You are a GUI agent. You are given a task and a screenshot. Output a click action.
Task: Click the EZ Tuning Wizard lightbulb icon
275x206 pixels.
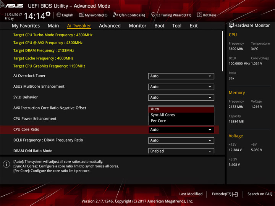pyautogui.click(x=153, y=15)
